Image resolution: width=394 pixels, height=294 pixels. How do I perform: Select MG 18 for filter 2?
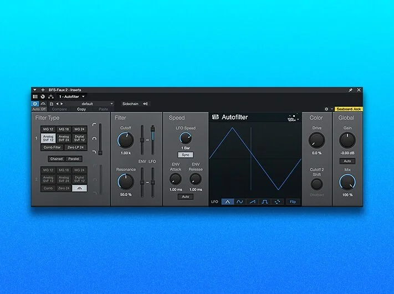64,170
